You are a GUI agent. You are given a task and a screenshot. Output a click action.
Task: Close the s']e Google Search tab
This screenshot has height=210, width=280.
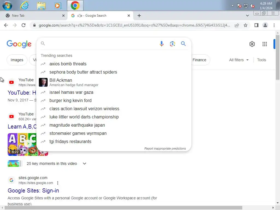tap(129, 16)
